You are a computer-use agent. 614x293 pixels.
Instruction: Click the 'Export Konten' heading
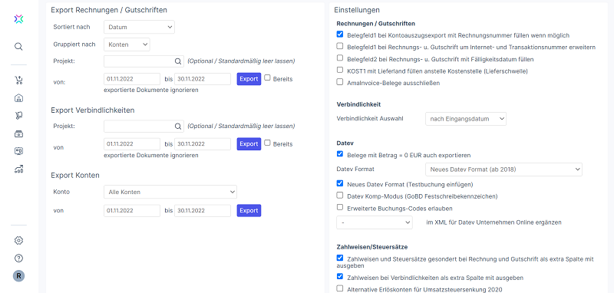[75, 175]
